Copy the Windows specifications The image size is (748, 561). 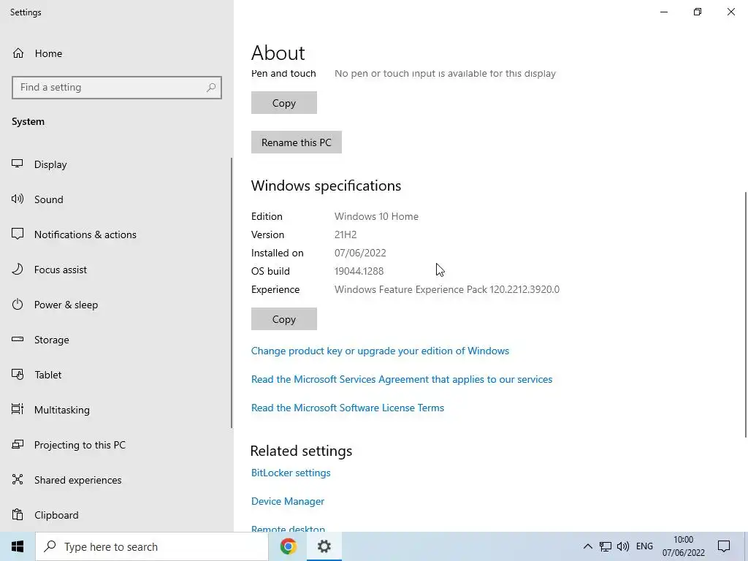[x=284, y=318]
